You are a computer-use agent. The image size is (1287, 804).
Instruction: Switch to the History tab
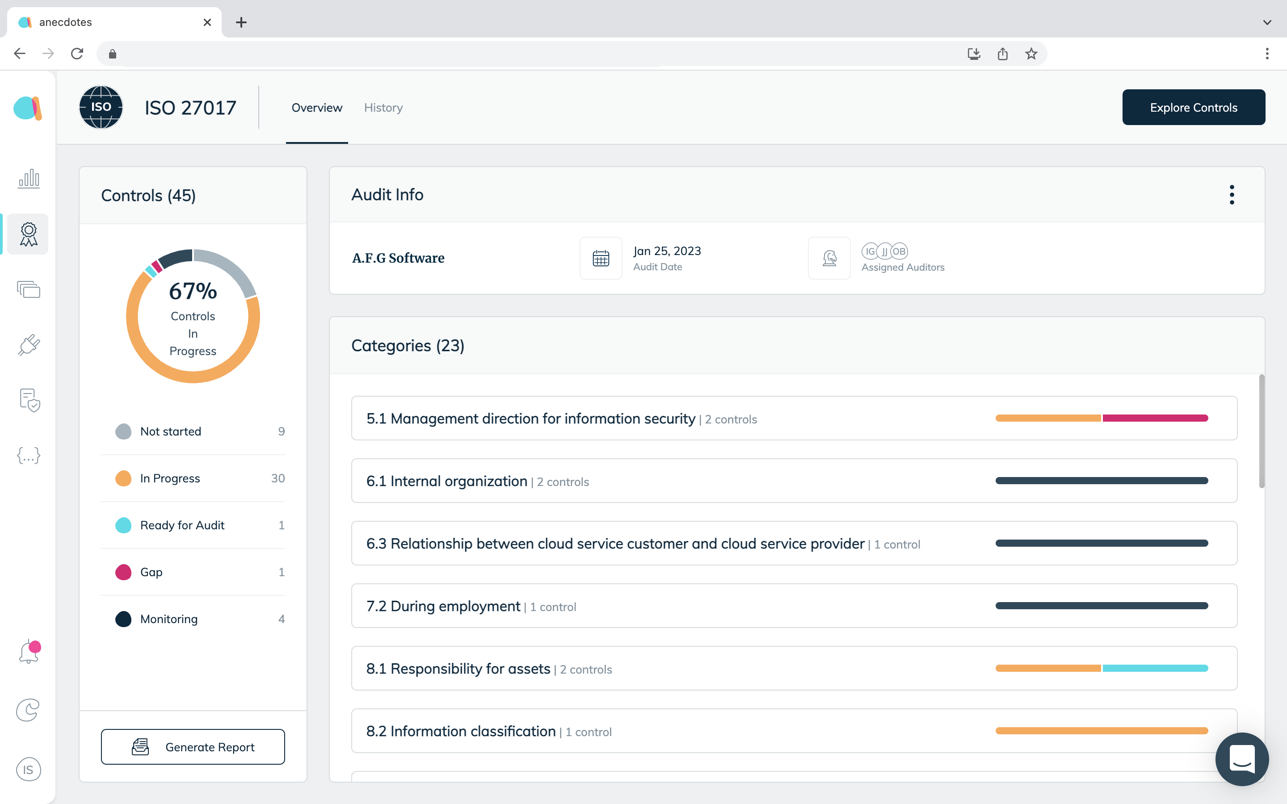pyautogui.click(x=383, y=108)
